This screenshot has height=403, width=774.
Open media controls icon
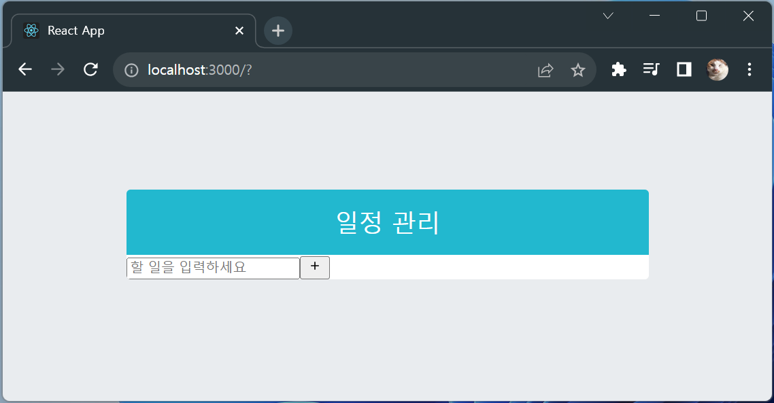tap(651, 69)
